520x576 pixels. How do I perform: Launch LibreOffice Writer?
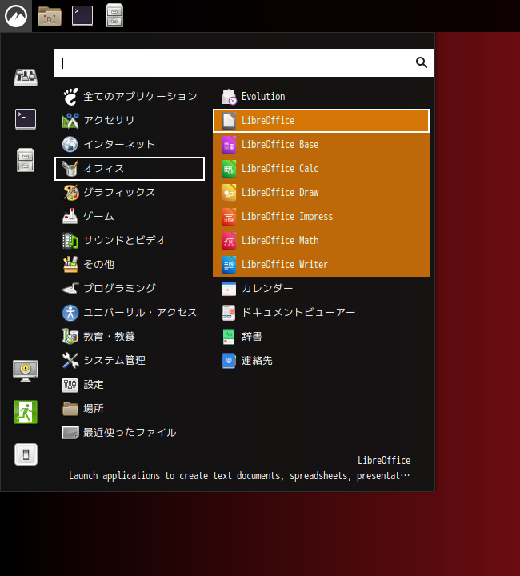click(x=322, y=265)
